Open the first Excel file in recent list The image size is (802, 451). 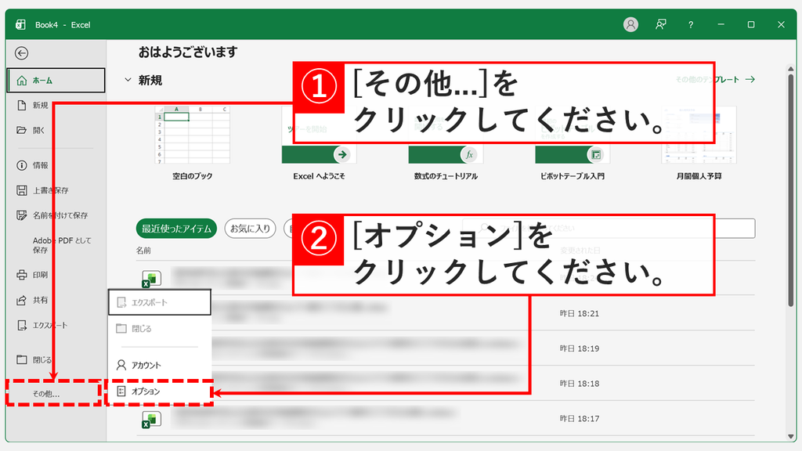[x=151, y=279]
